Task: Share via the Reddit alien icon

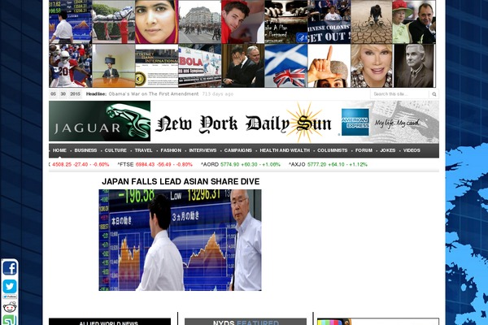Action: tap(10, 308)
